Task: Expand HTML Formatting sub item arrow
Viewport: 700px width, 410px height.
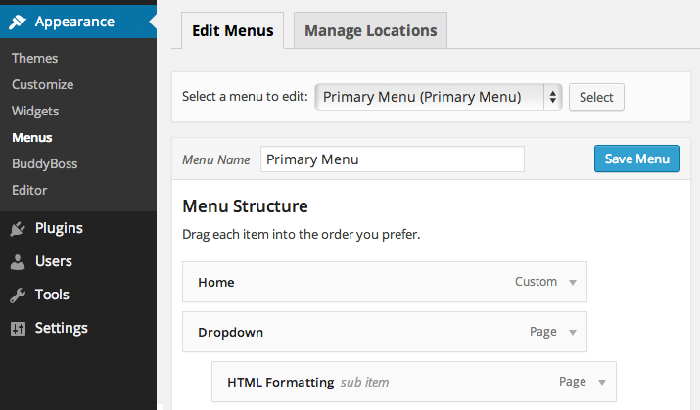Action: 602,383
